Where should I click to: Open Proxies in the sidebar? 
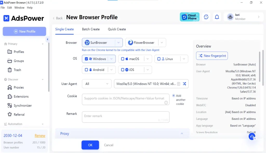(16, 87)
